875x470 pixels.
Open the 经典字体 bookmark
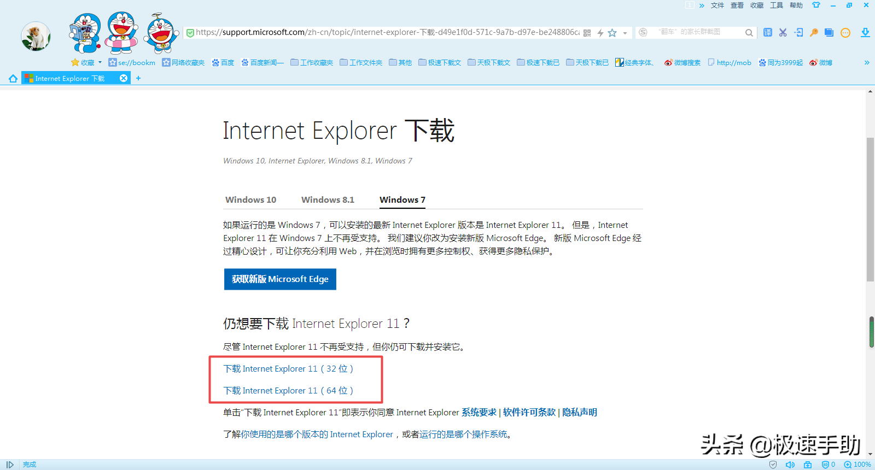(634, 62)
